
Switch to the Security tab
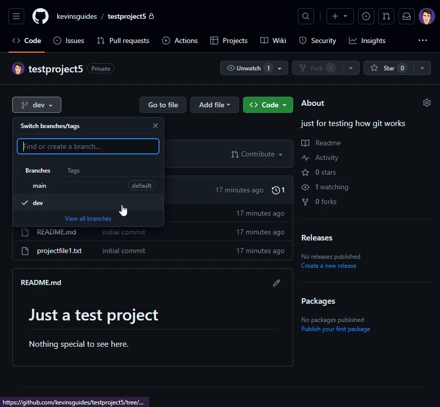[x=317, y=40]
